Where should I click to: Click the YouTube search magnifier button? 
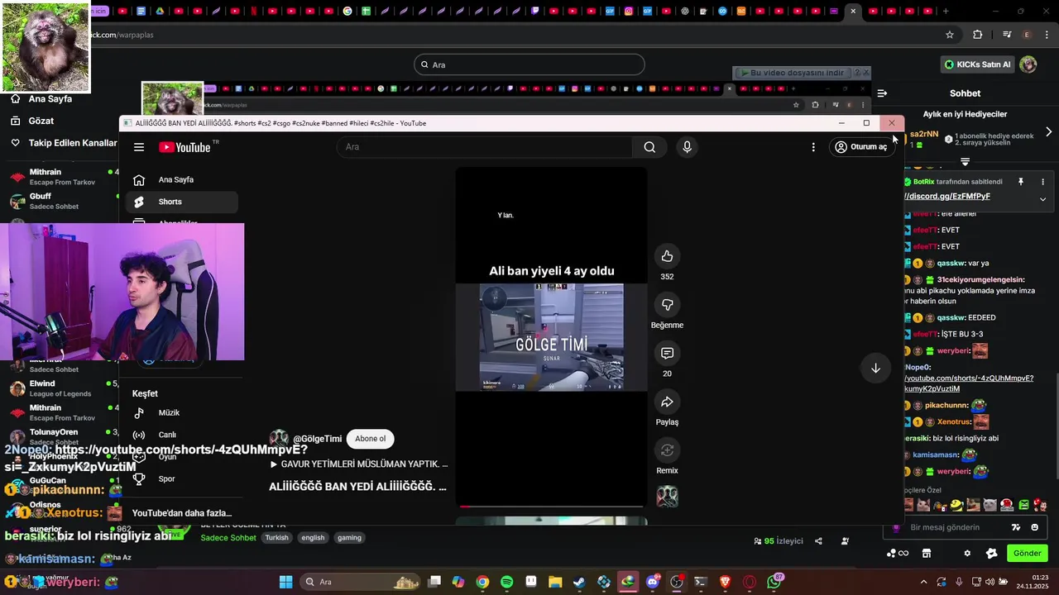coord(649,147)
